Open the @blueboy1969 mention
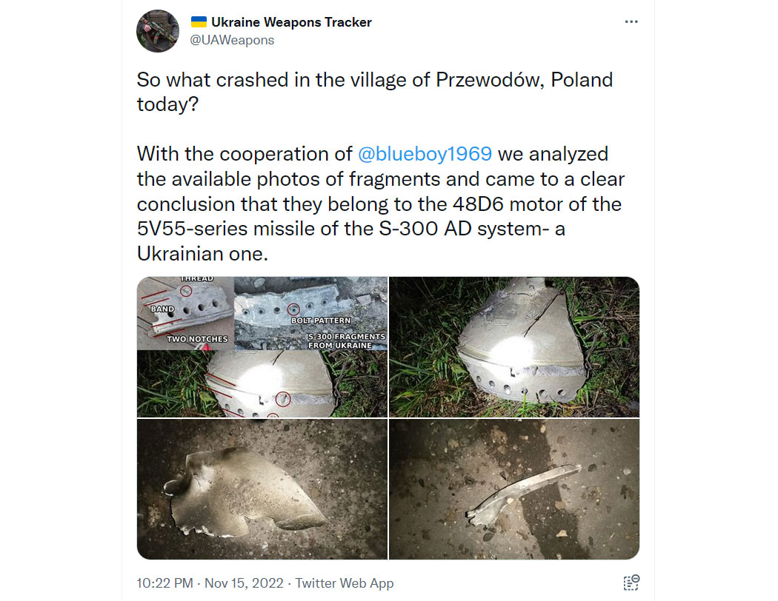778x601 pixels. pyautogui.click(x=425, y=154)
